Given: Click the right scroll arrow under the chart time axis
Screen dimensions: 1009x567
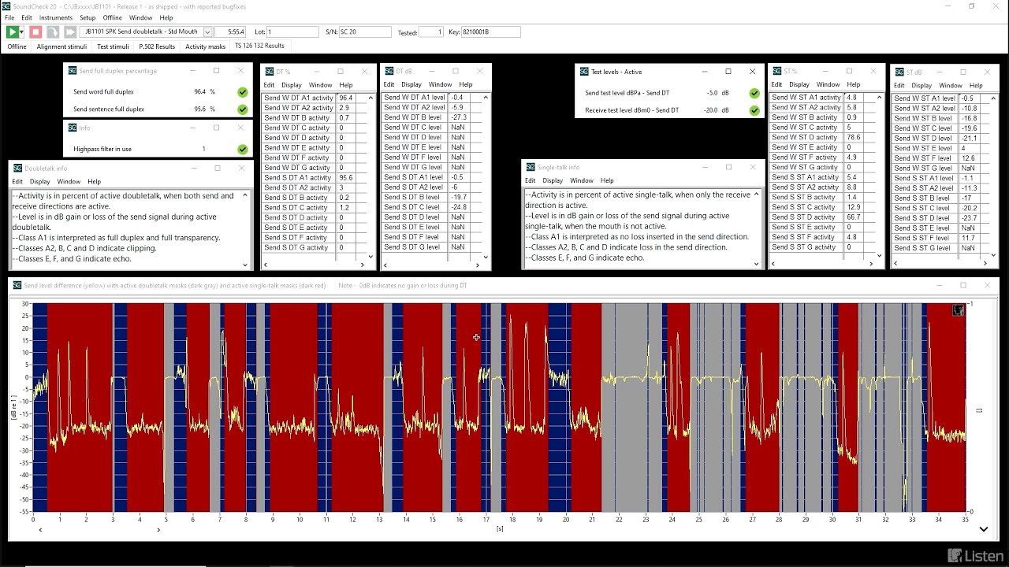Looking at the screenshot, I should click(x=158, y=529).
